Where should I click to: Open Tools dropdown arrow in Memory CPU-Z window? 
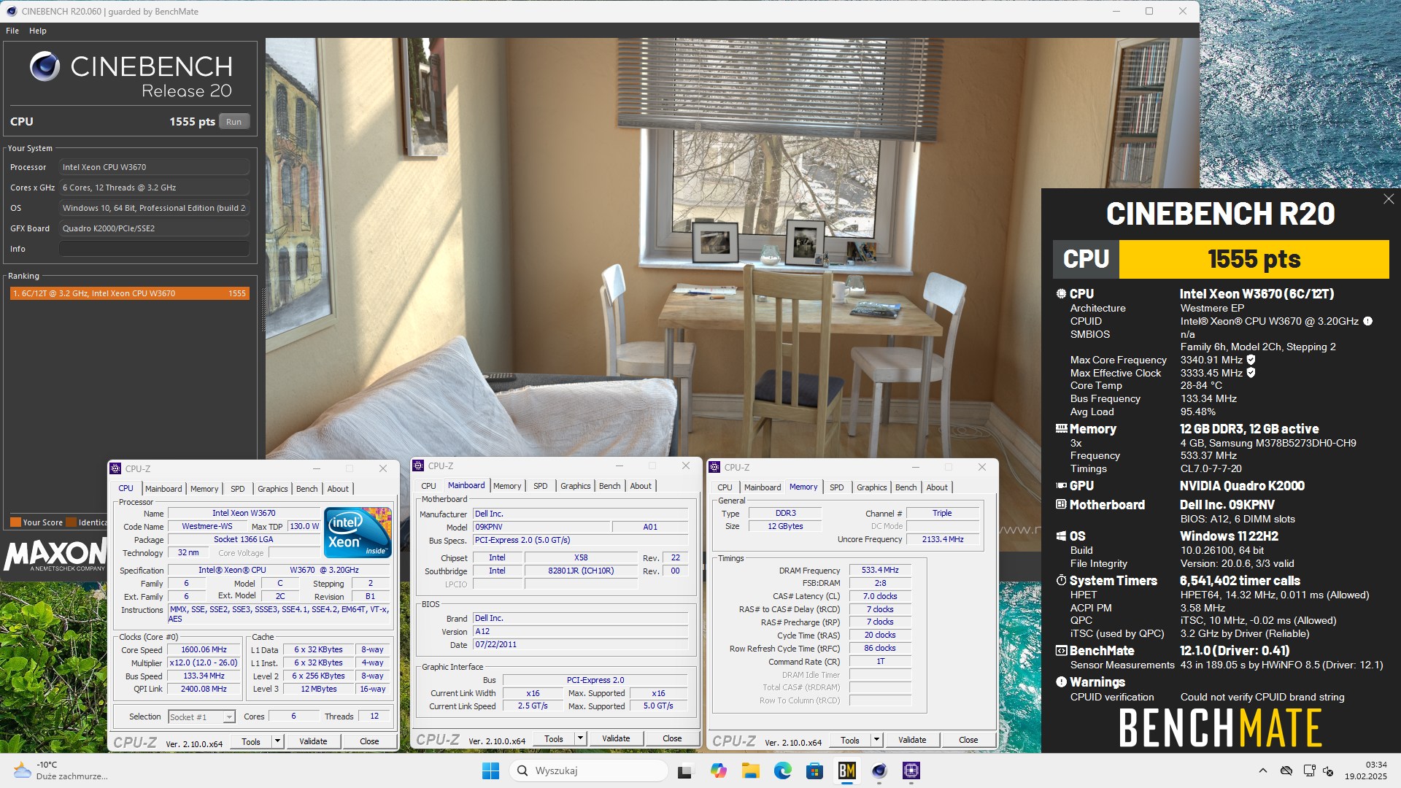pos(876,740)
